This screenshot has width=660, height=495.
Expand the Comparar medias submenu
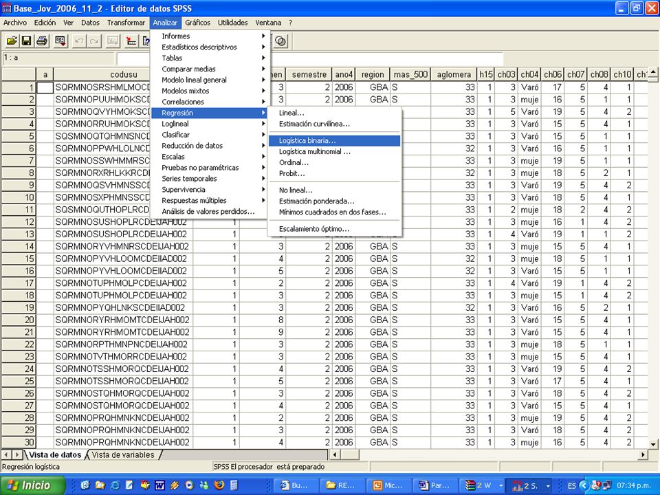[x=209, y=69]
